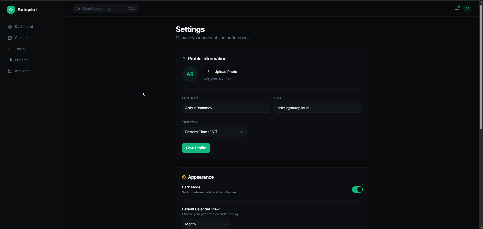Viewport: 483px width, 229px height.
Task: Focus the Full Name input field
Action: (226, 108)
